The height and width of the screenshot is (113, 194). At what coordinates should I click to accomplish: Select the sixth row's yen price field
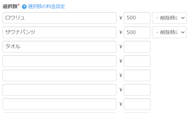(137, 90)
